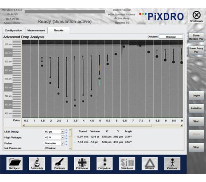Screen dimensions: 206x182
Task: Open the Dropview module
Action: pyautogui.click(x=105, y=163)
